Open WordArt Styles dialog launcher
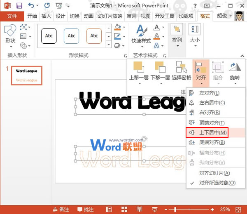 tap(165, 56)
